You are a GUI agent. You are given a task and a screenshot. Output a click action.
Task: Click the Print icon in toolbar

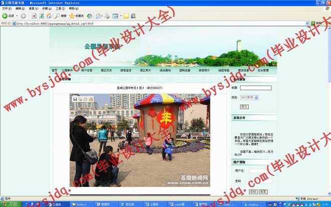[x=107, y=16]
